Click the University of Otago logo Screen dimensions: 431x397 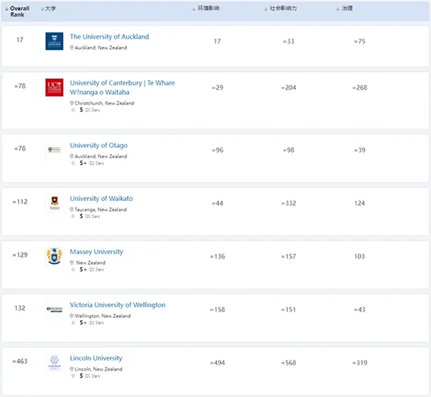(54, 149)
